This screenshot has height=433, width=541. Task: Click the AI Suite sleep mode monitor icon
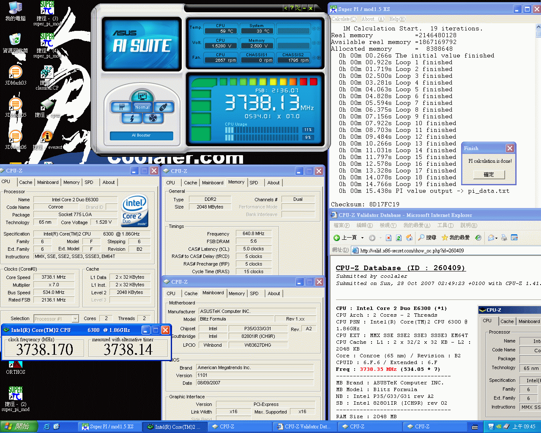(142, 96)
